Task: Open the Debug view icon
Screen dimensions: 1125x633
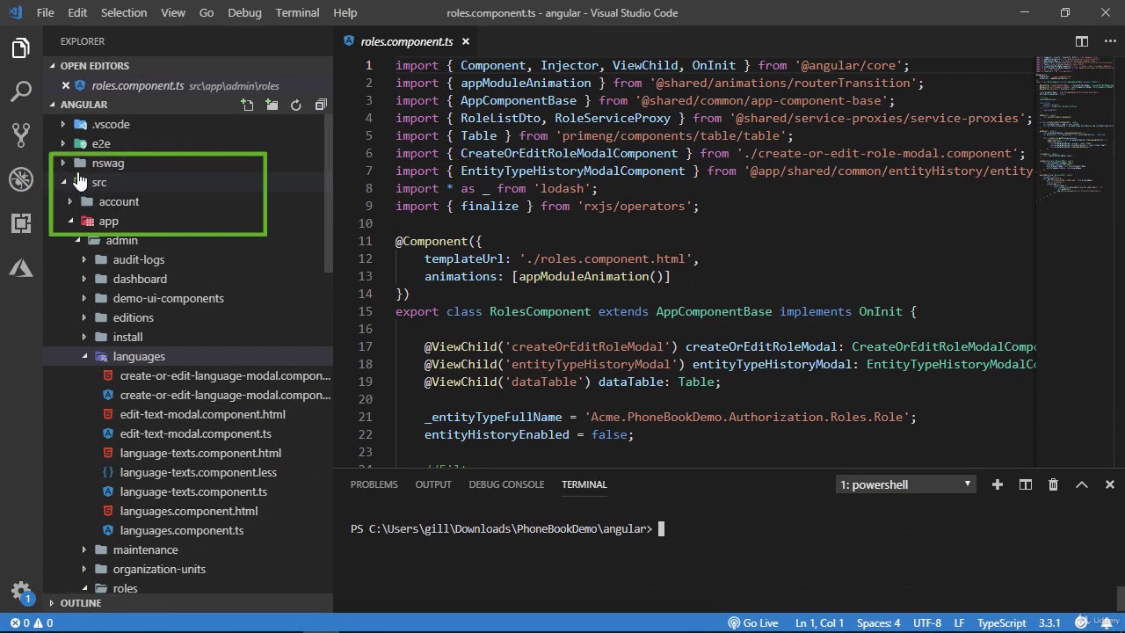Action: tap(21, 179)
